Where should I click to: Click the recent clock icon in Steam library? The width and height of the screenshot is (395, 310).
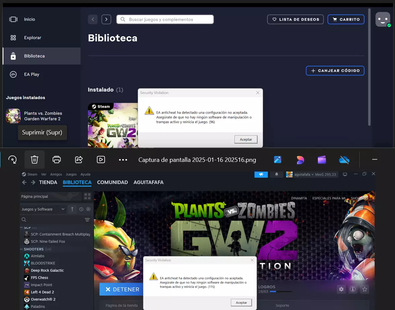click(81, 209)
